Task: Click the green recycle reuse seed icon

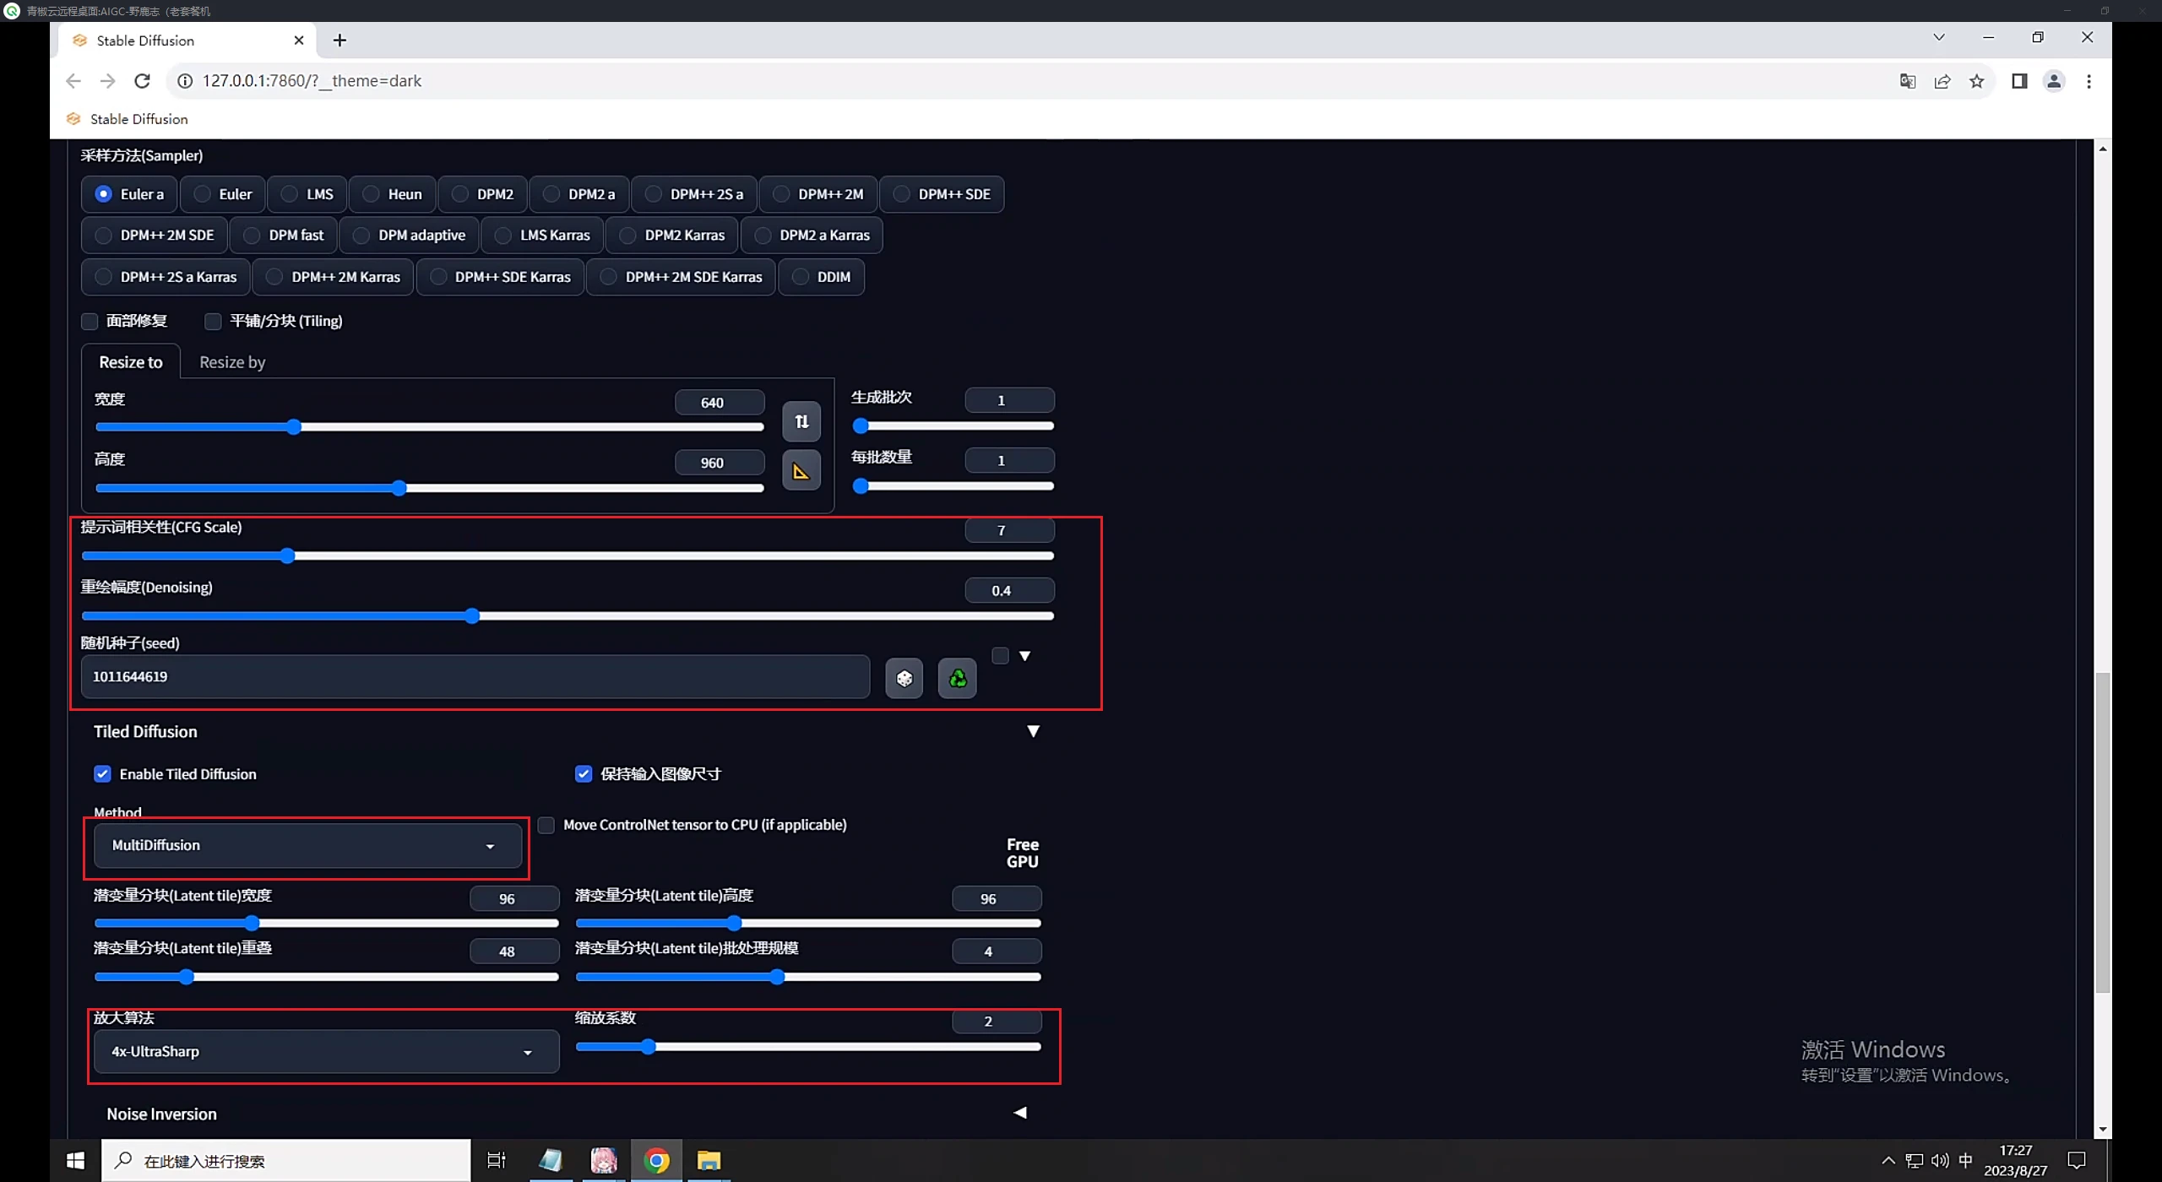Action: 957,678
